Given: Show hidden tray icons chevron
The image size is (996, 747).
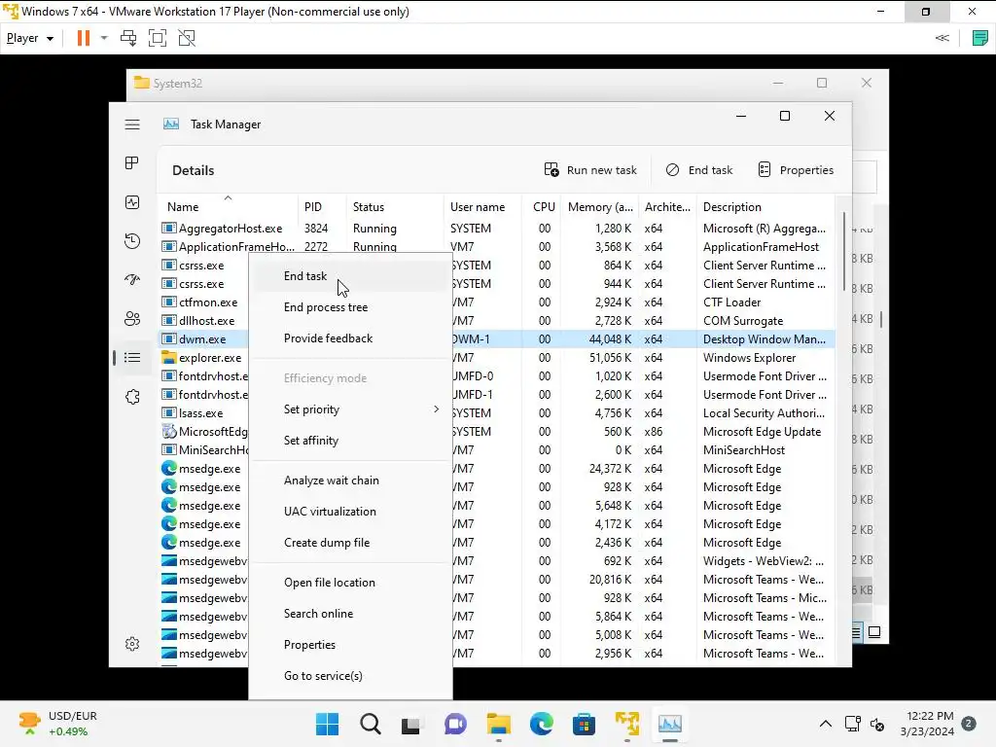Looking at the screenshot, I should (825, 724).
